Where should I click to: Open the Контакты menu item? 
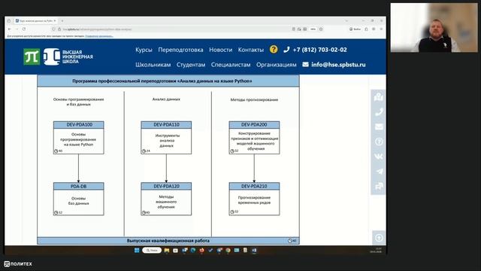point(250,50)
